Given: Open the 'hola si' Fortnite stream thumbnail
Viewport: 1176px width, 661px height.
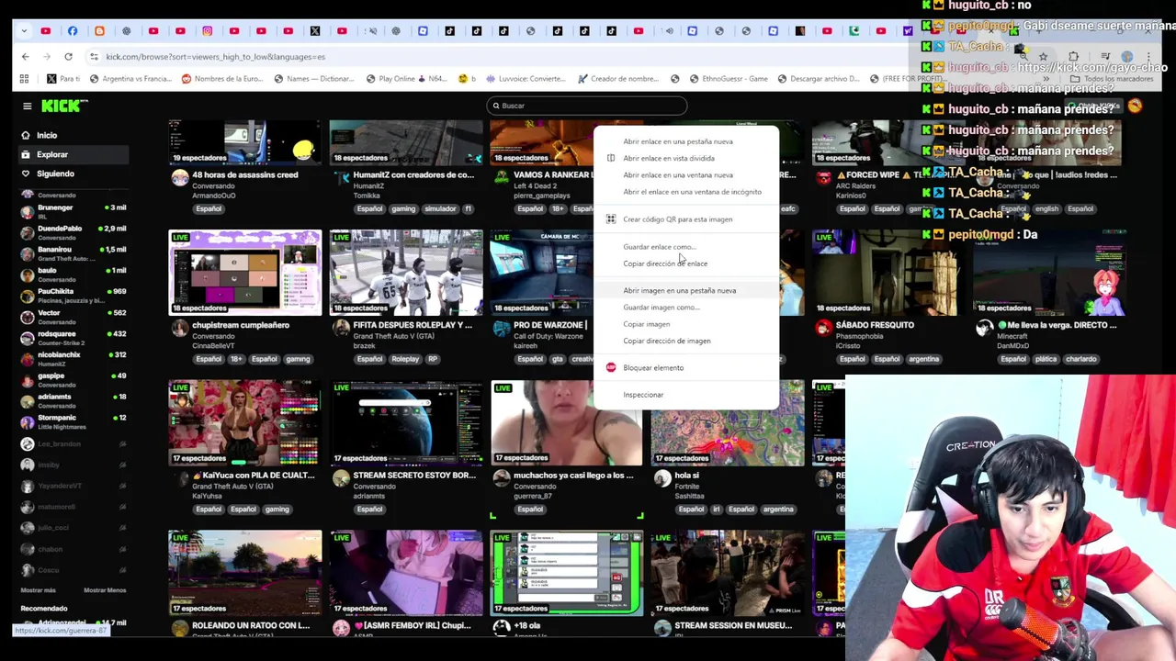Looking at the screenshot, I should pyautogui.click(x=728, y=422).
